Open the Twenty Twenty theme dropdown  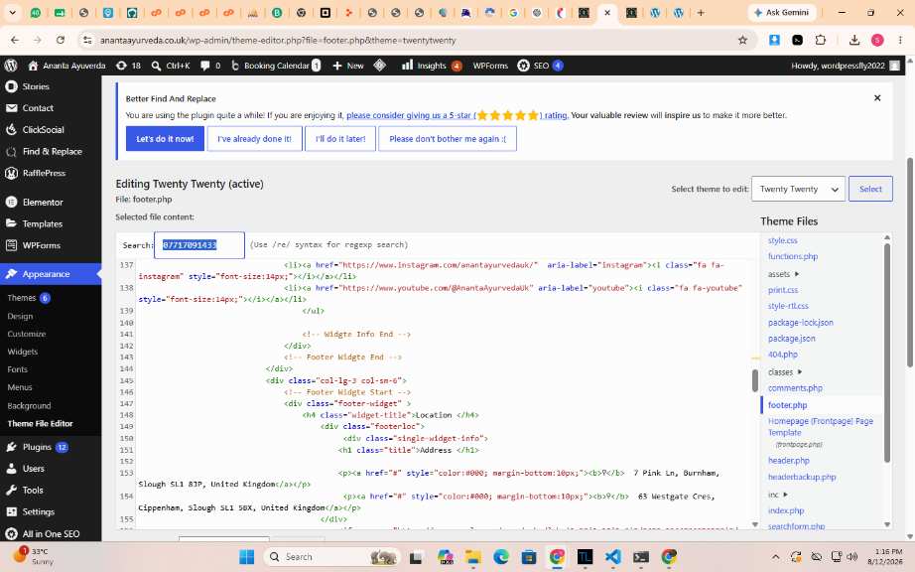click(798, 189)
